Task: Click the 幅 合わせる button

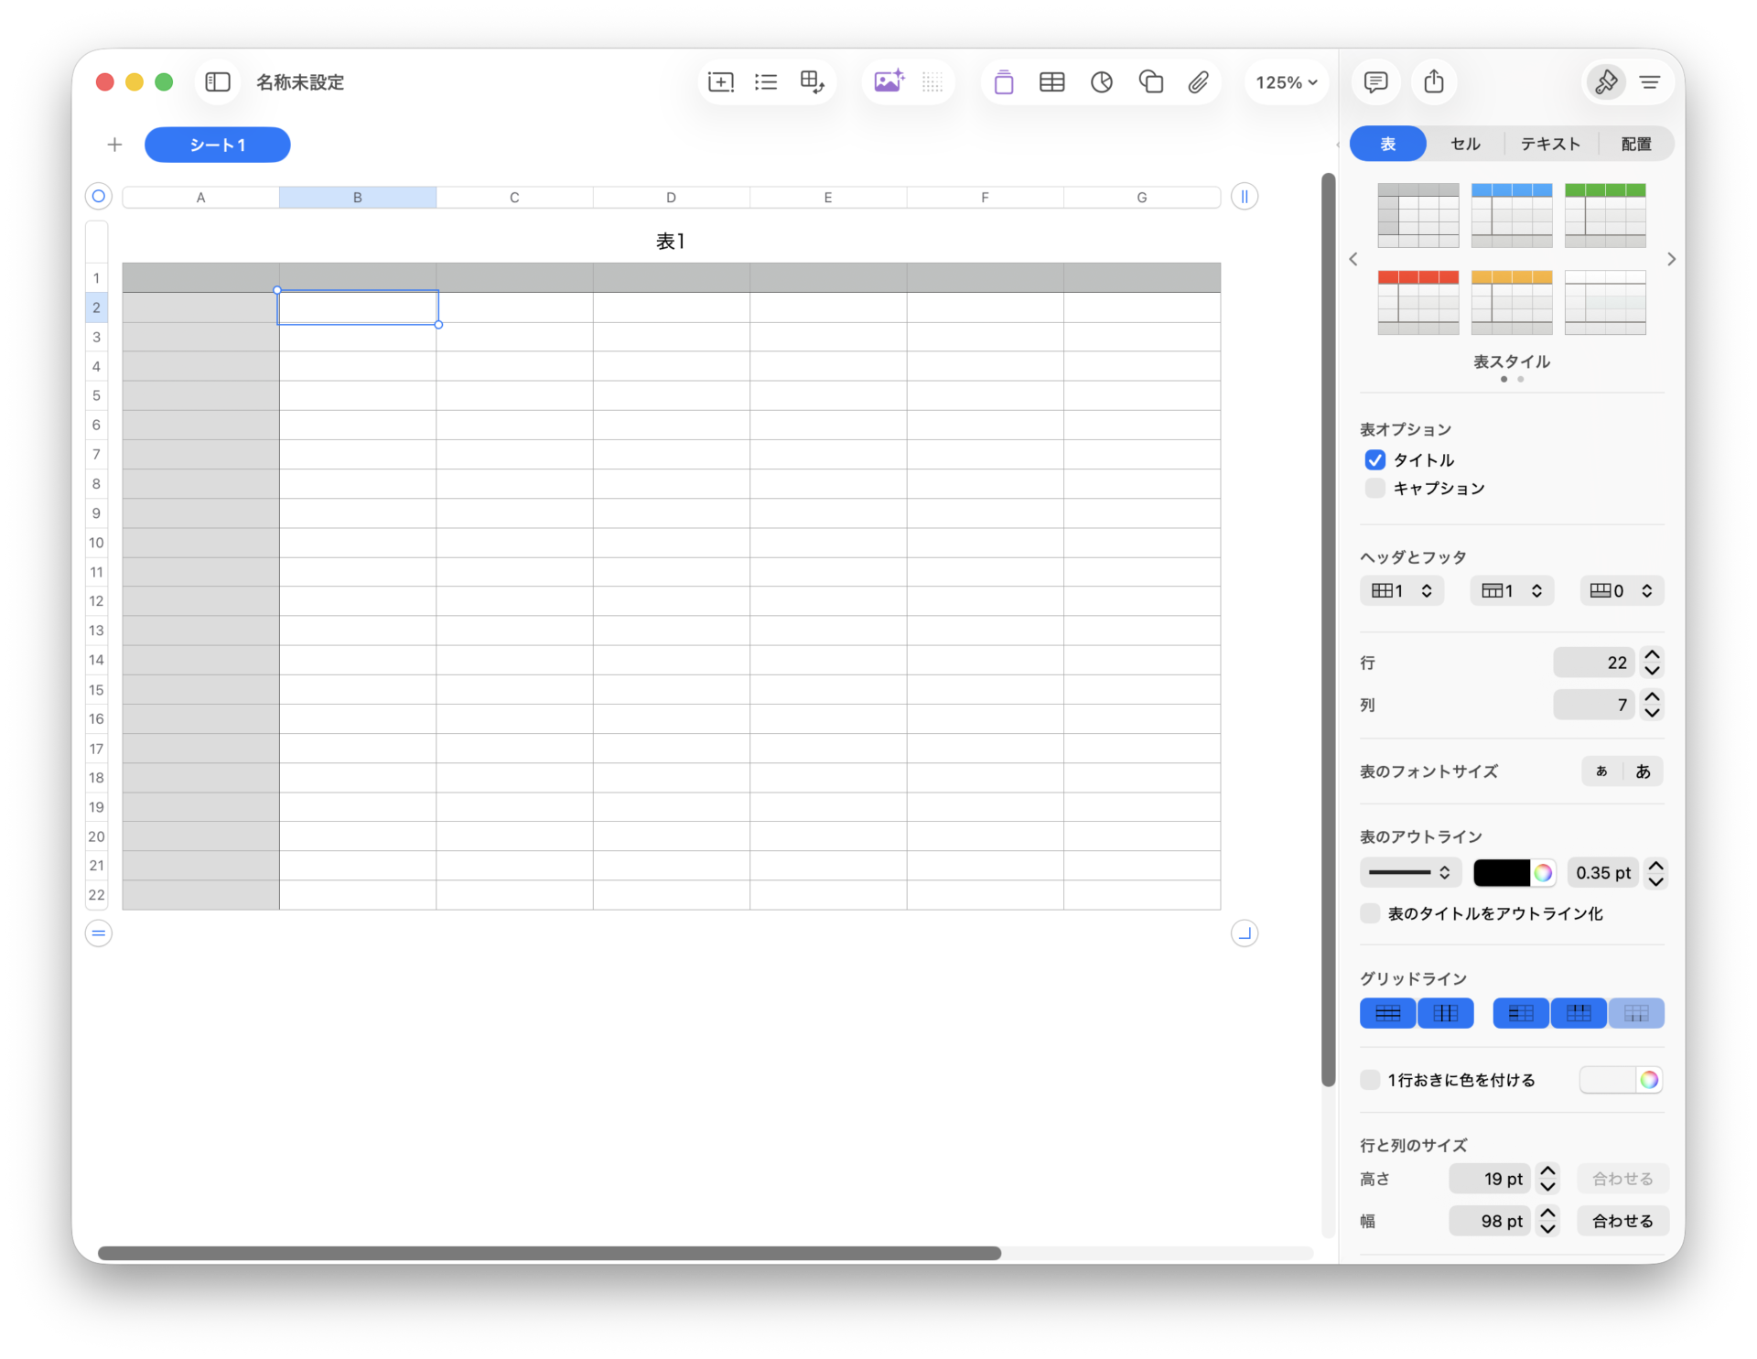Action: [1622, 1221]
